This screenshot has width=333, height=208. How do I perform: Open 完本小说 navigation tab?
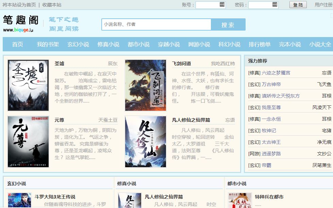290,45
